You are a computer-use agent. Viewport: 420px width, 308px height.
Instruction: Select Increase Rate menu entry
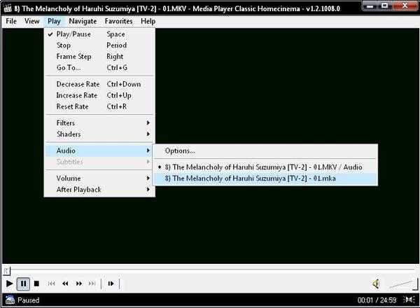(99, 95)
